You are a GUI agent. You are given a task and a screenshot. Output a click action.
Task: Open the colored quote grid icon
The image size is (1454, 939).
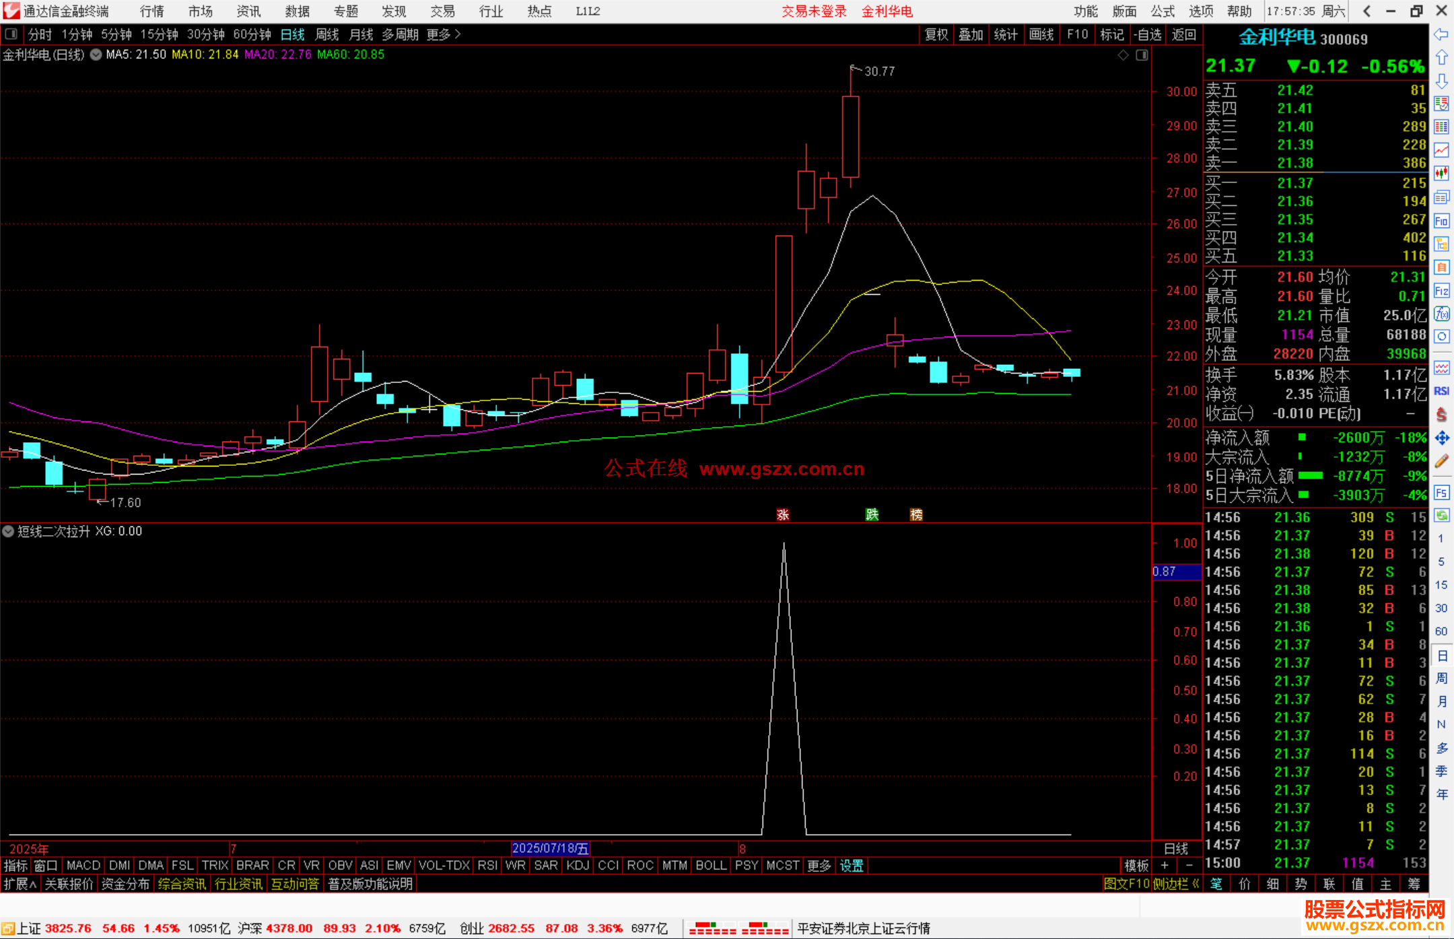click(1441, 127)
